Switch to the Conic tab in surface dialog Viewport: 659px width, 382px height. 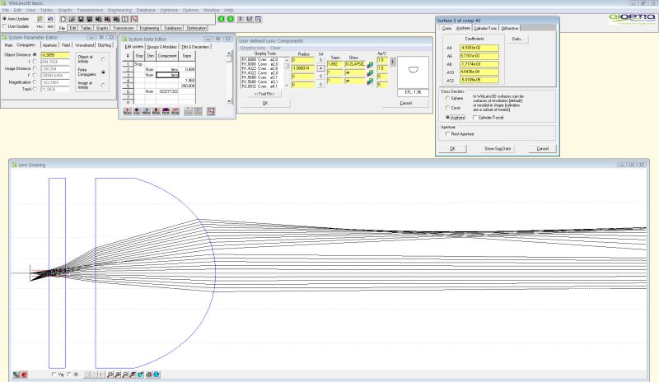click(446, 28)
